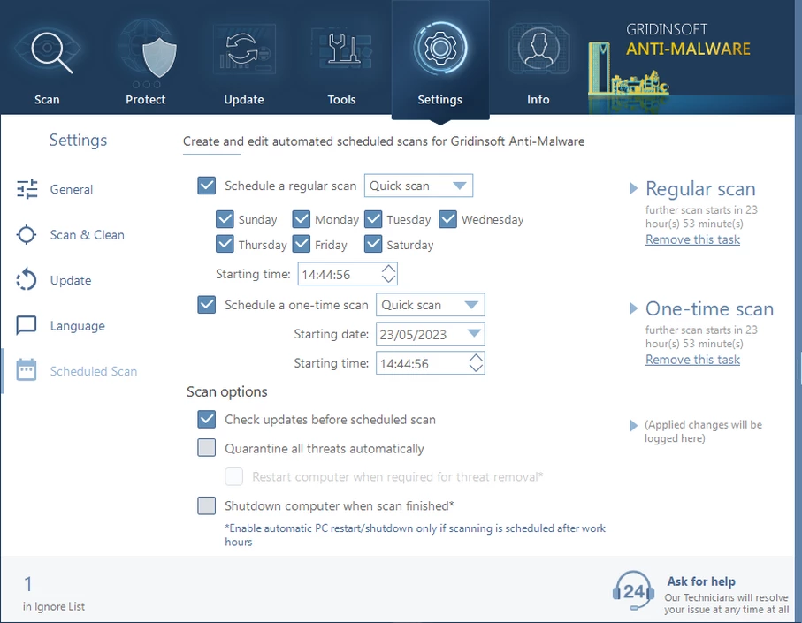Click the Protect shield icon
802x623 pixels.
pyautogui.click(x=146, y=51)
